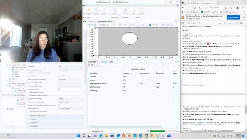The image size is (247, 139).
Task: Open the Edge profile avatar icon
Action: [237, 8]
